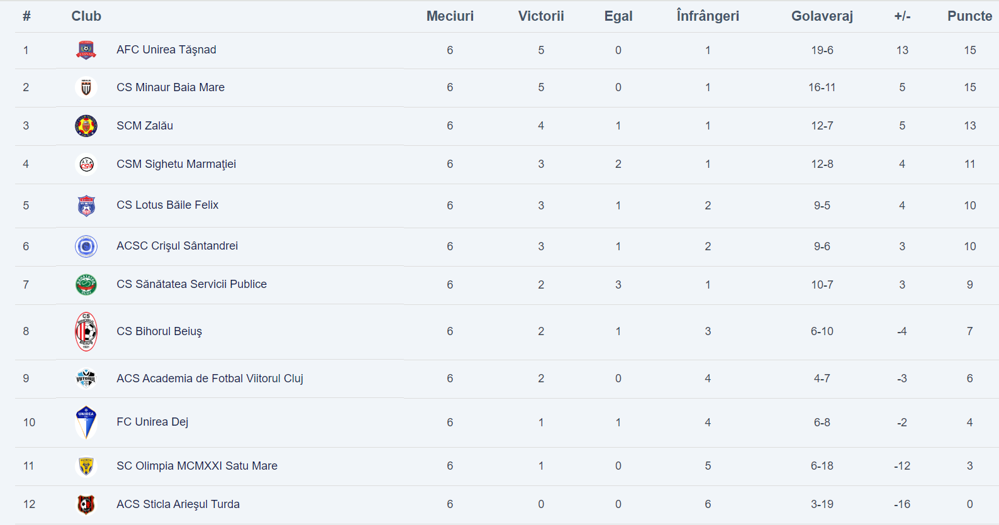Click the CS Bihorul Beiuș crest
Screen dimensions: 999x525
pyautogui.click(x=86, y=331)
